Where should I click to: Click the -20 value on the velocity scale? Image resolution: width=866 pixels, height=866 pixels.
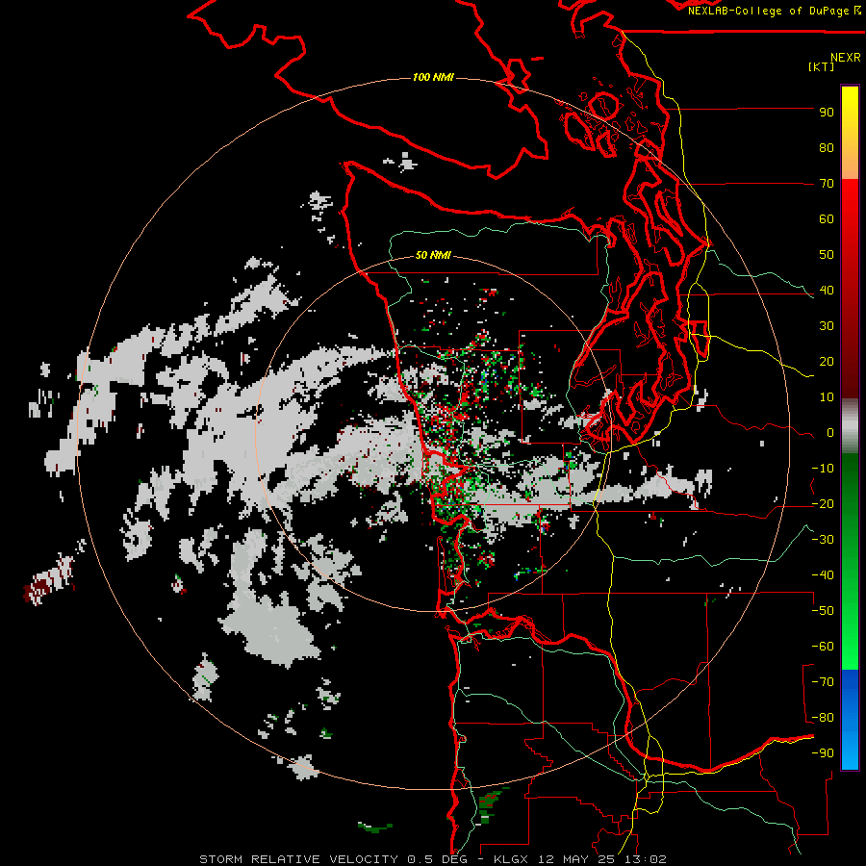click(823, 504)
